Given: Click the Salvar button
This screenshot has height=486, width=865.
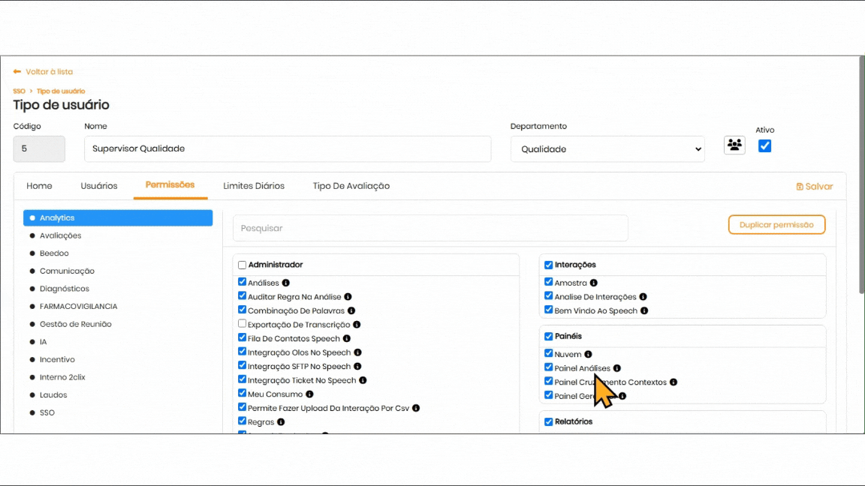Looking at the screenshot, I should [815, 187].
